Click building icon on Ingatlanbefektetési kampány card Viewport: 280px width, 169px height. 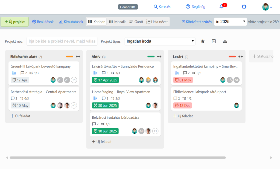click(x=177, y=73)
